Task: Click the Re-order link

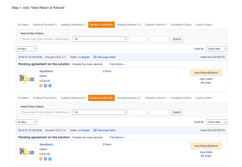Action: [x=206, y=82]
